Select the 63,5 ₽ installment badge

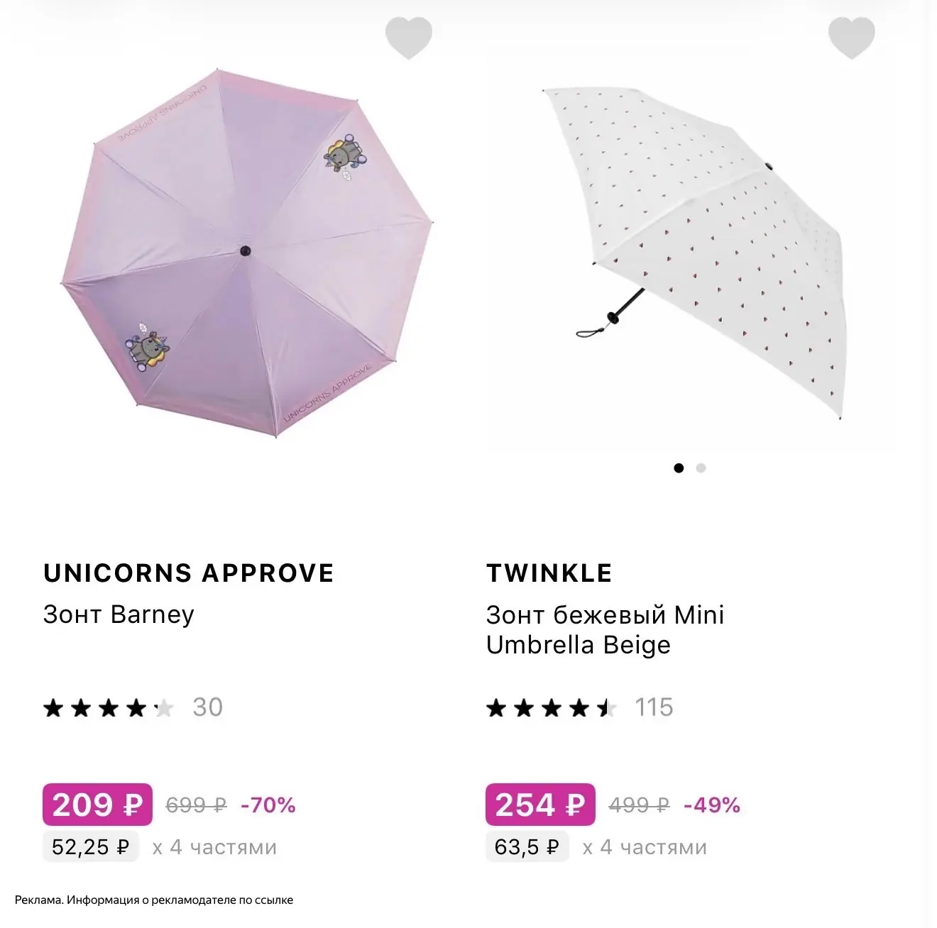pyautogui.click(x=527, y=847)
